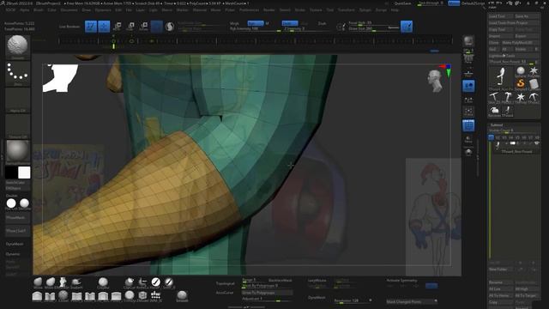549x309 pixels.
Task: Open the Render menu
Action: pyautogui.click(x=268, y=10)
